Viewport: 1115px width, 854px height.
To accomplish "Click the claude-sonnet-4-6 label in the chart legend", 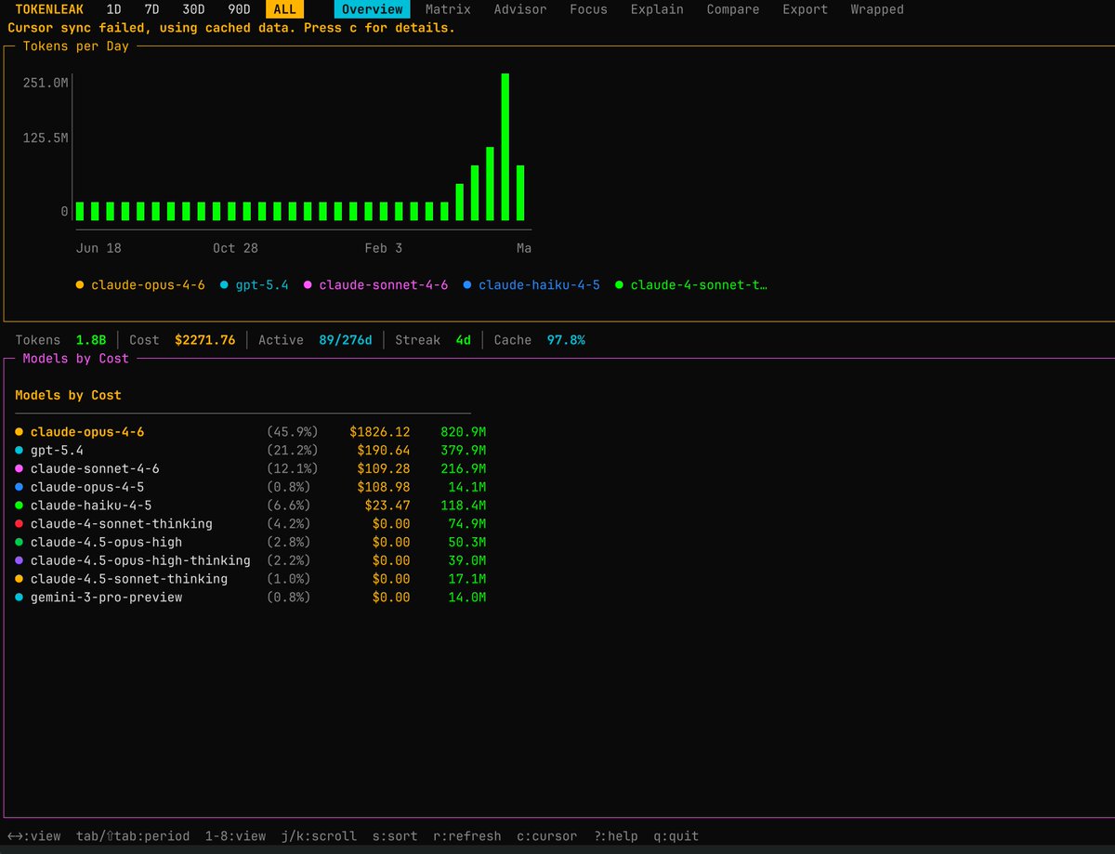I will [x=384, y=285].
